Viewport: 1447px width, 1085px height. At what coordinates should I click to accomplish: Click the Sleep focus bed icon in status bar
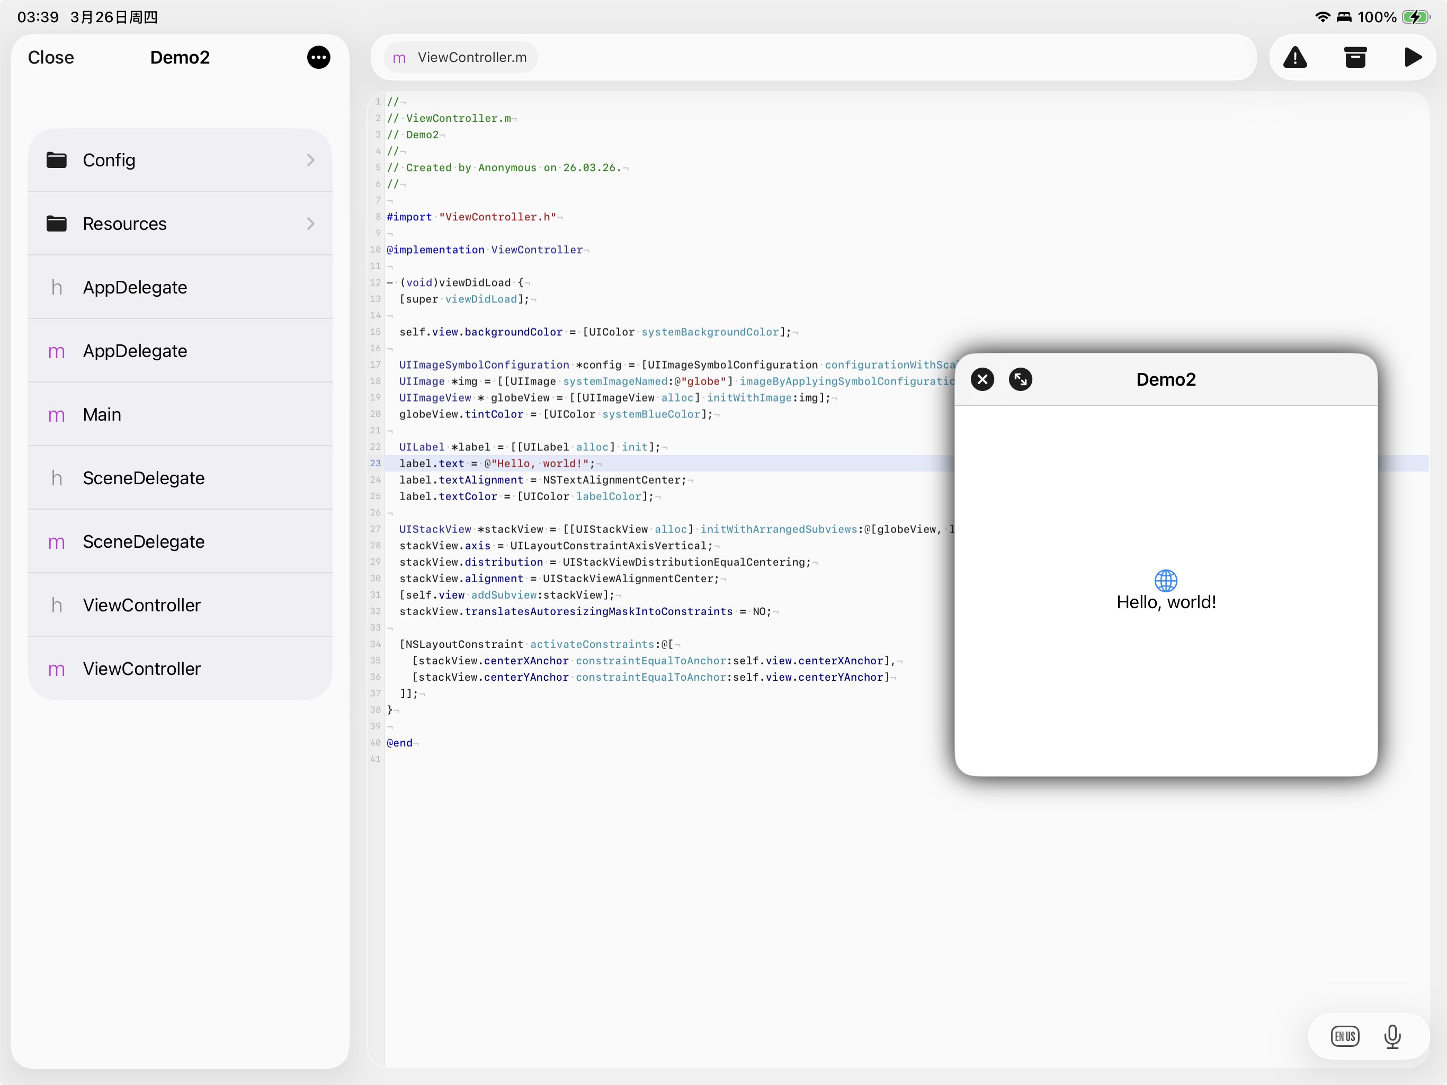click(1344, 17)
